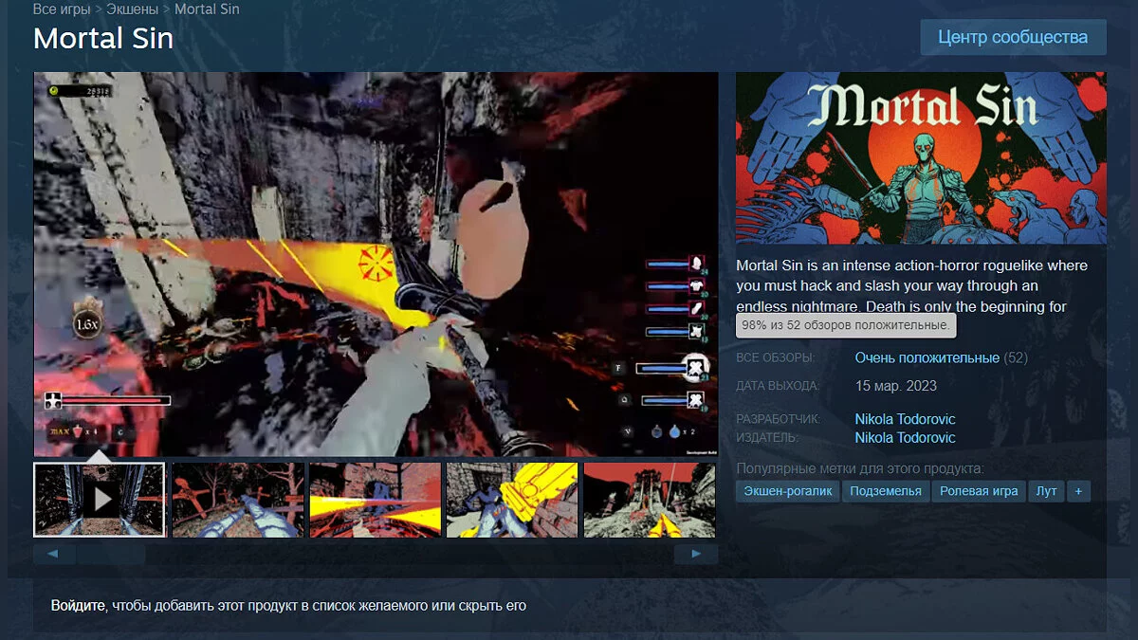Image resolution: width=1138 pixels, height=640 pixels.
Task: Open the 'Все игры' breadcrumb link
Action: pos(62,9)
